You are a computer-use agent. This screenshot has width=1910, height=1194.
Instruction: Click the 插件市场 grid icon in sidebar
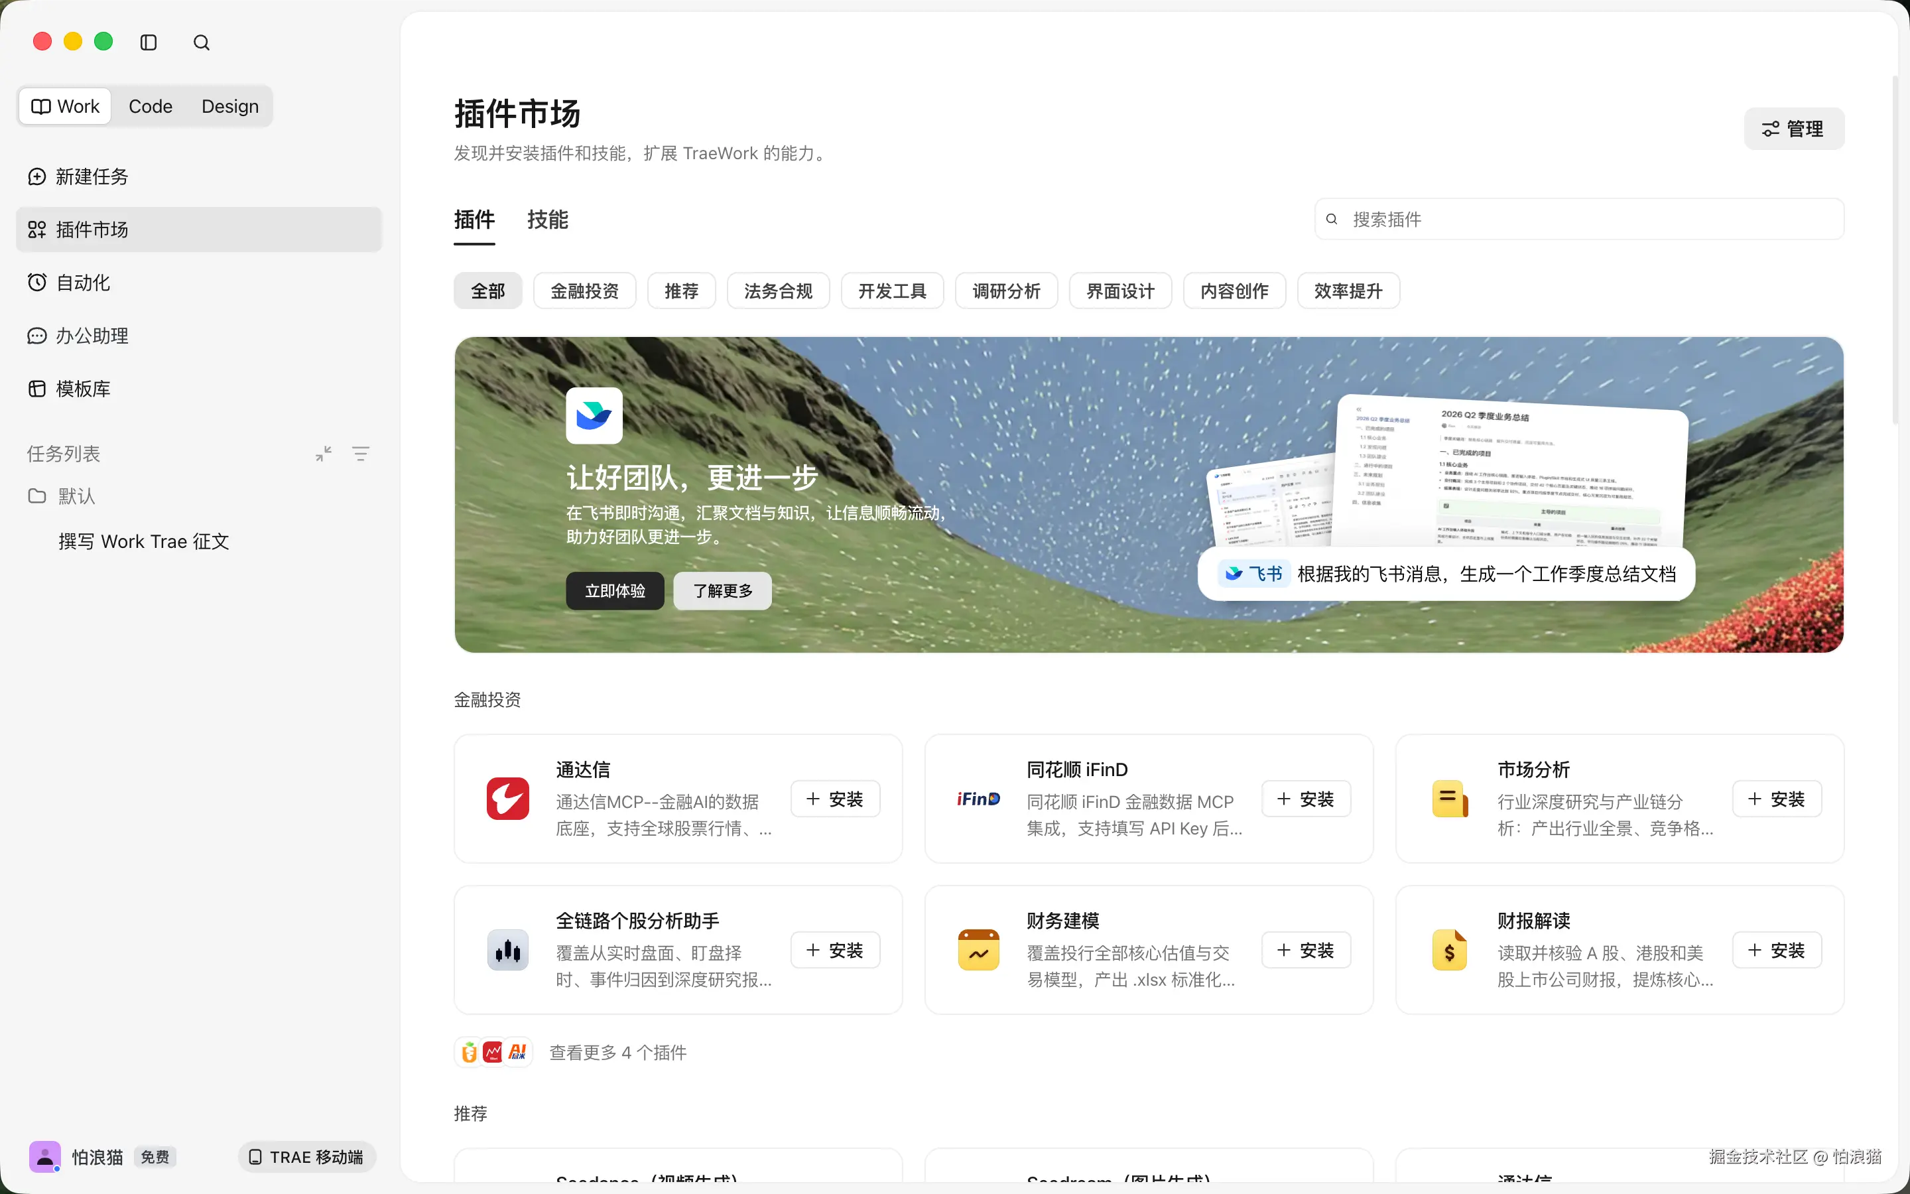click(x=37, y=230)
